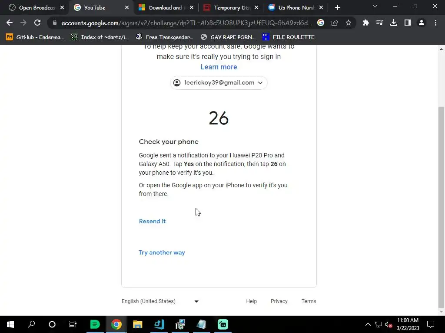Open the Index of ~dartz bookmark
Viewport: 445px width, 333px height.
(x=100, y=37)
